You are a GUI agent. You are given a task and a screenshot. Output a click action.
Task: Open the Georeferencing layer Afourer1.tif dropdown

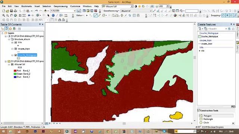[150, 11]
